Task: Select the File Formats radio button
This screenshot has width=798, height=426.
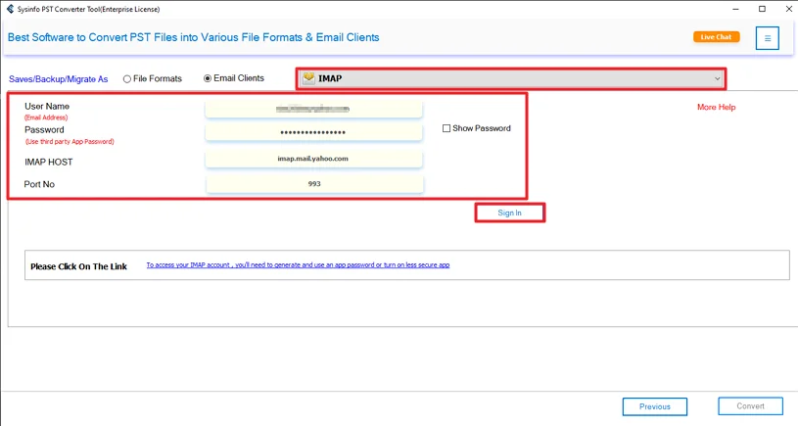Action: (127, 79)
